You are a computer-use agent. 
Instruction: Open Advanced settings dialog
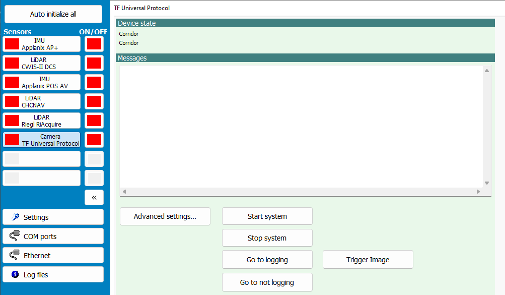(165, 216)
